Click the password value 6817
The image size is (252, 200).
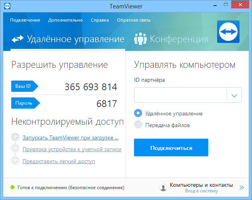pyautogui.click(x=107, y=104)
